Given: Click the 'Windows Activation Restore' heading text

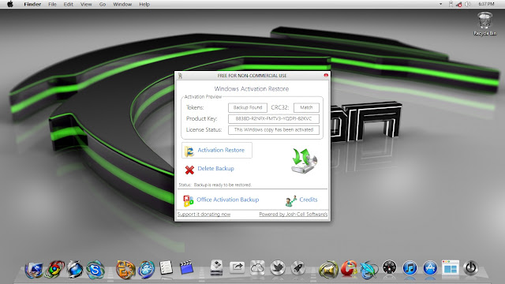Looking at the screenshot, I should (x=252, y=89).
